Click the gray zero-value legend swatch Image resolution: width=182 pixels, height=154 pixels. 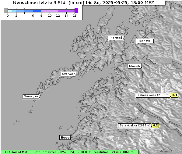[6, 11]
